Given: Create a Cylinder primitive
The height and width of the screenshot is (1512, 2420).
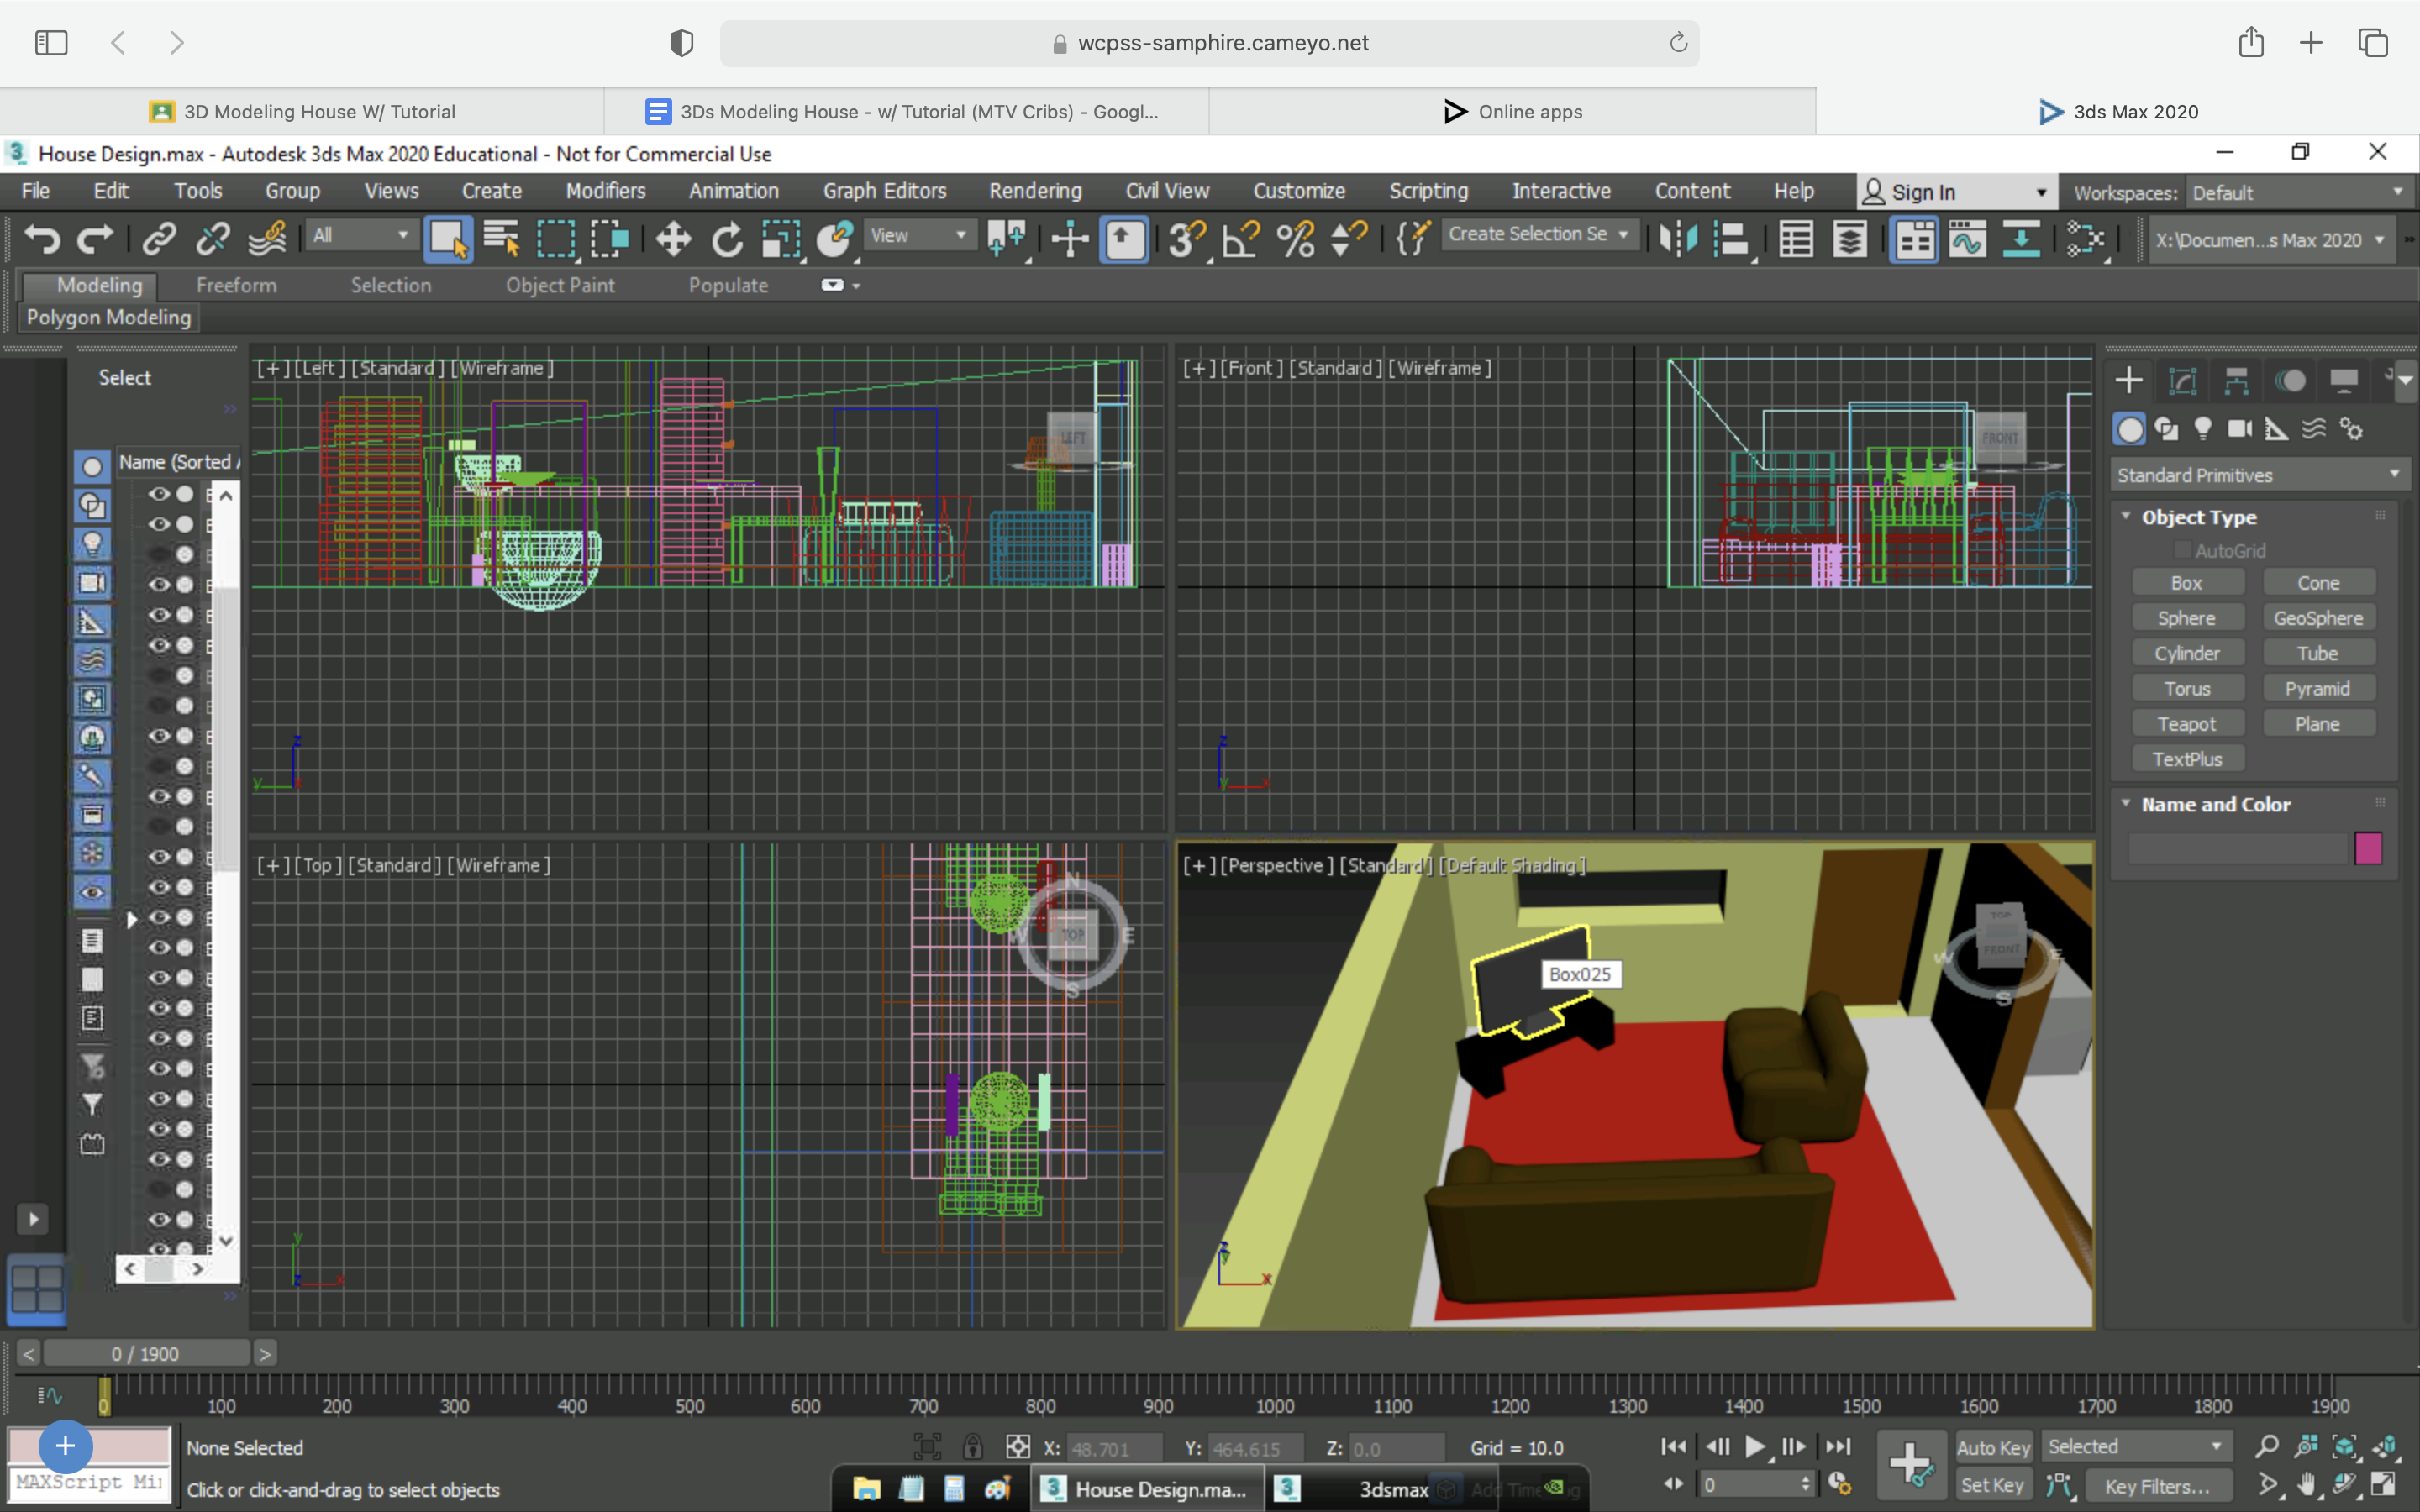Looking at the screenshot, I should (2187, 653).
